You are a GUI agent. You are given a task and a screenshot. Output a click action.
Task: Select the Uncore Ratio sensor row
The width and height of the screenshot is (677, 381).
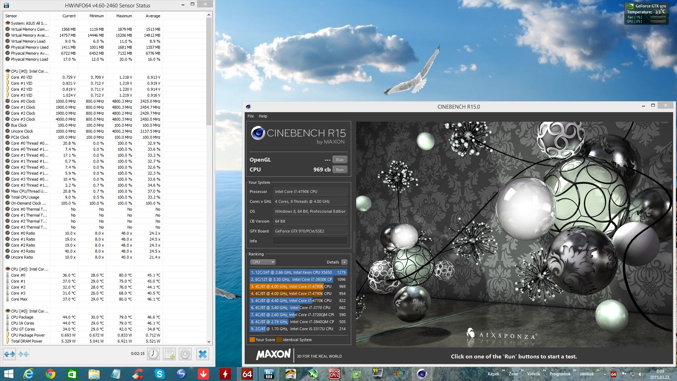coord(105,257)
